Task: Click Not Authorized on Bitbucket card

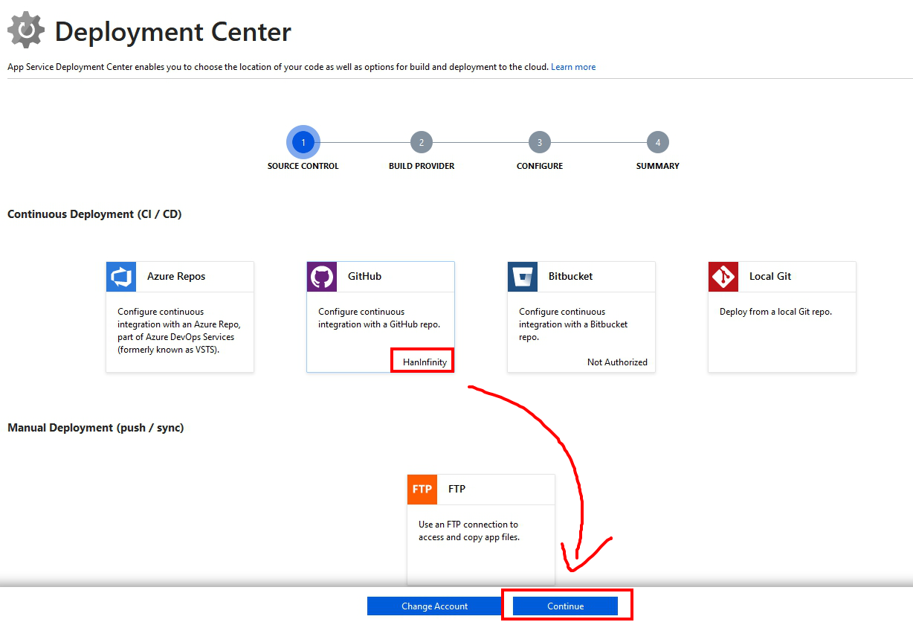Action: click(x=617, y=362)
